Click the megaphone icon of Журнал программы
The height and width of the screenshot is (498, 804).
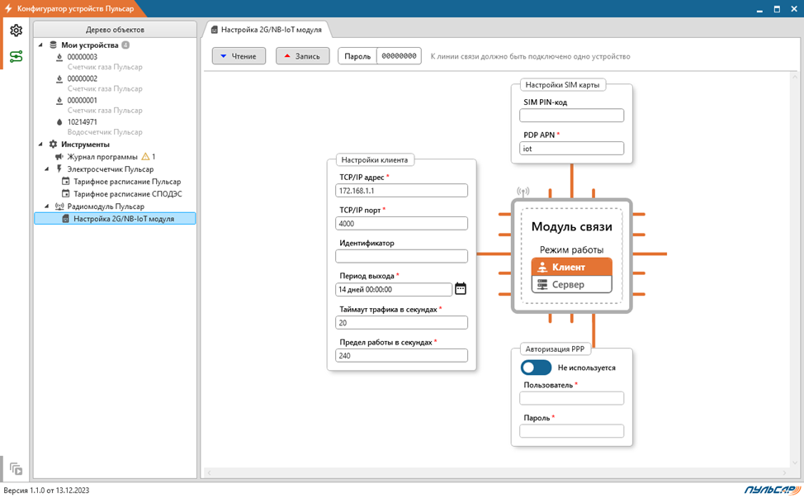(59, 156)
